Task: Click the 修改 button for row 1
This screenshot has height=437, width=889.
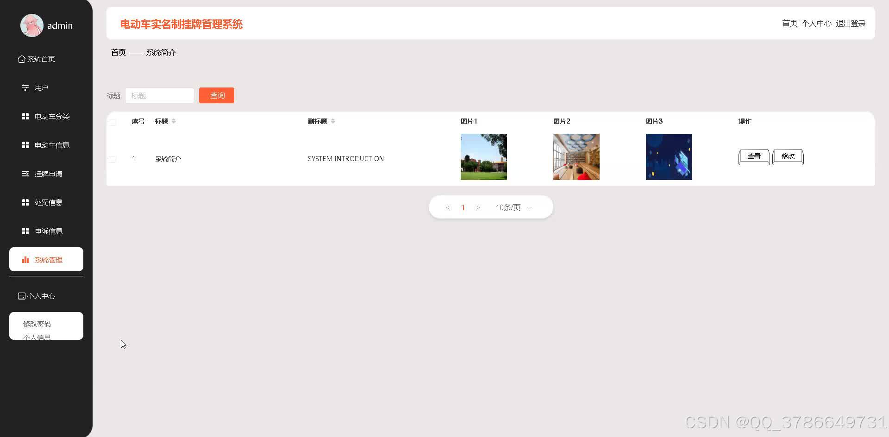Action: (787, 156)
